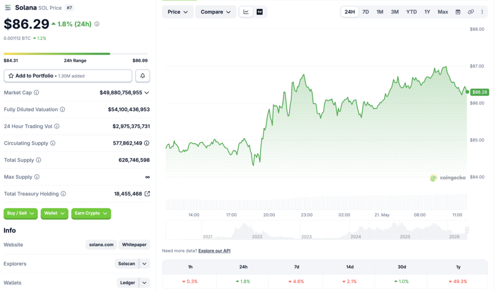Click the chart range navigator handle
The height and width of the screenshot is (291, 498).
467,230
